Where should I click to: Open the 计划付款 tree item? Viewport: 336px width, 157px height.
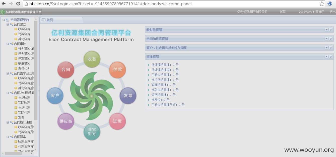pyautogui.click(x=24, y=107)
